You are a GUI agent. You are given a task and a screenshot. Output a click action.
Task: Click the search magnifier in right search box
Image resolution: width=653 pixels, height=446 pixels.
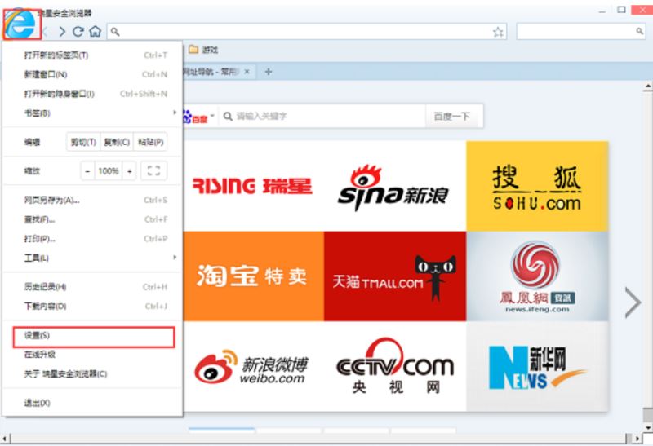point(640,31)
